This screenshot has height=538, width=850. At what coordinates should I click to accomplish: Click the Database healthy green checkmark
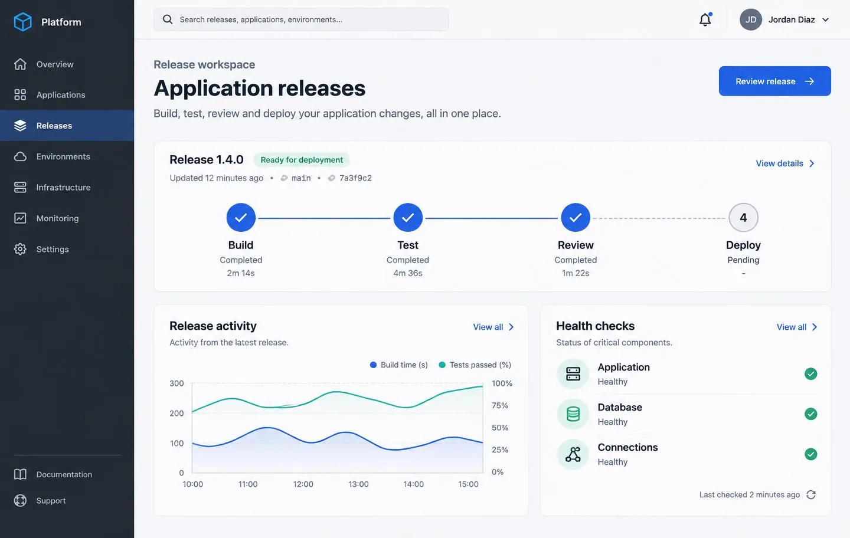(x=811, y=414)
